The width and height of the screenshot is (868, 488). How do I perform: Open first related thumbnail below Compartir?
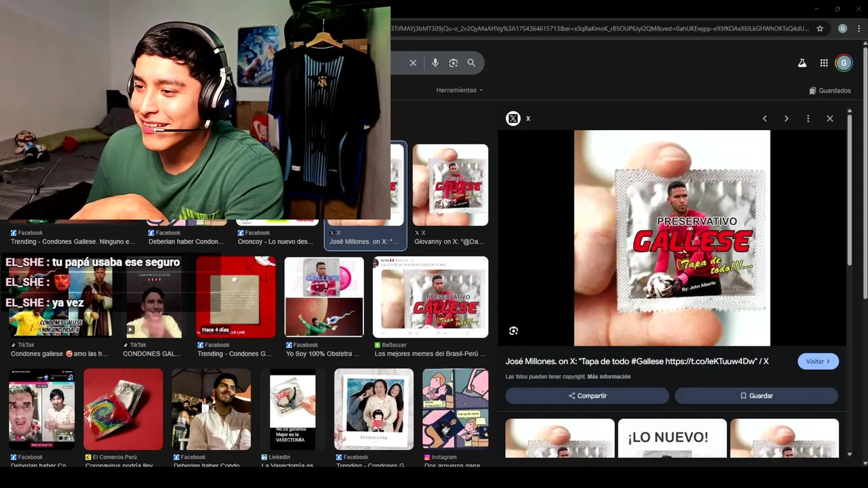pyautogui.click(x=559, y=438)
